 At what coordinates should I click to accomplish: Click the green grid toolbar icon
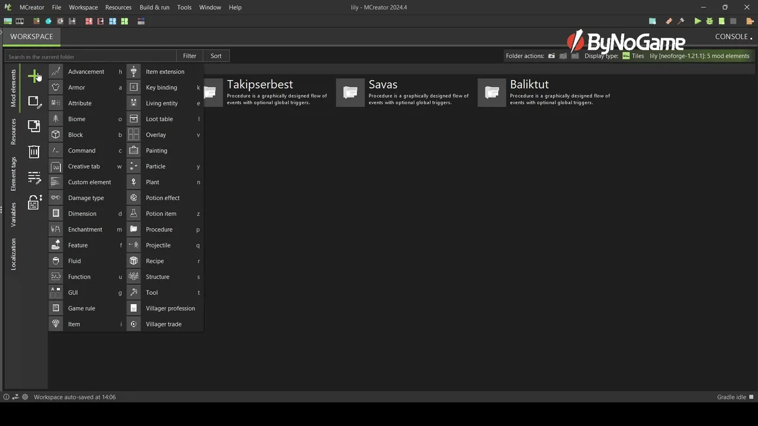pyautogui.click(x=124, y=21)
